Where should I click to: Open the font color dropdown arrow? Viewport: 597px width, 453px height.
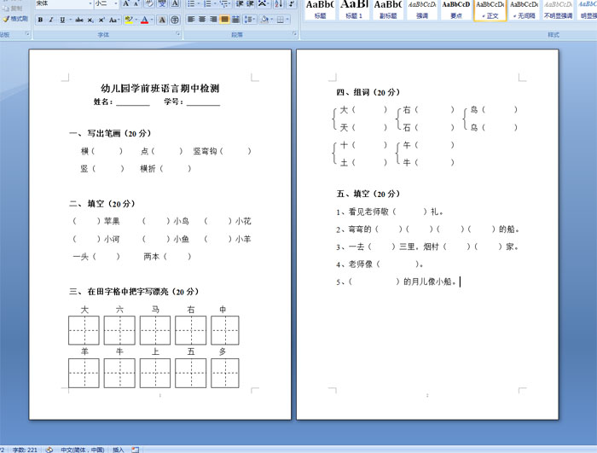[152, 20]
